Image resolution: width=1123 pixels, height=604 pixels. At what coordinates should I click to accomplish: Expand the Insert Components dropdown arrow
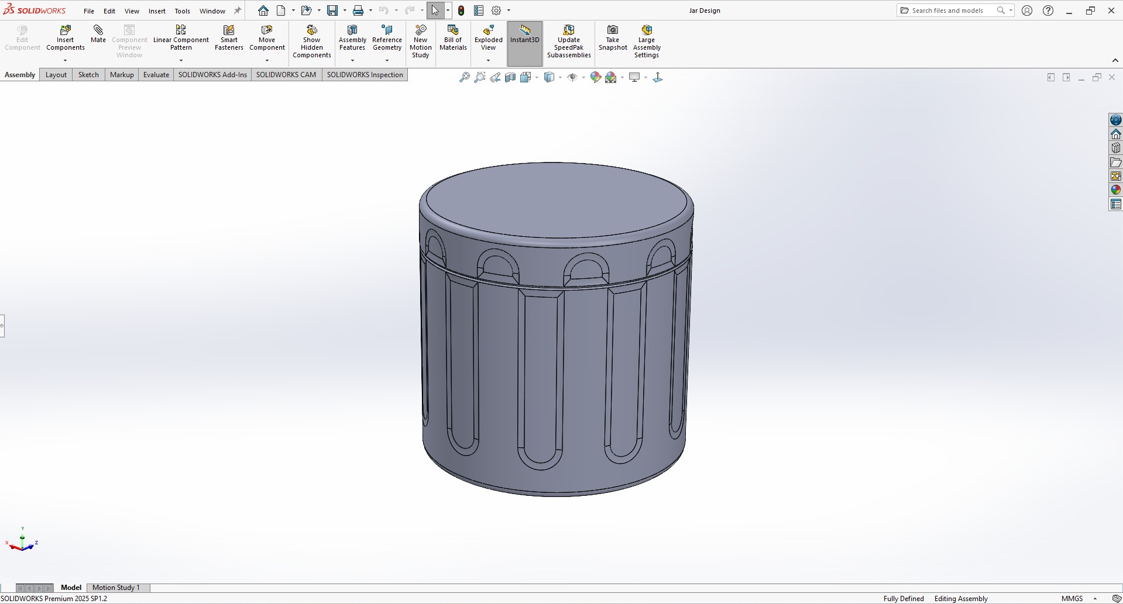pos(65,61)
